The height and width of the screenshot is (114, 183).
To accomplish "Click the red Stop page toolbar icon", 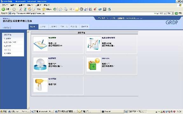I will pos(20,9).
